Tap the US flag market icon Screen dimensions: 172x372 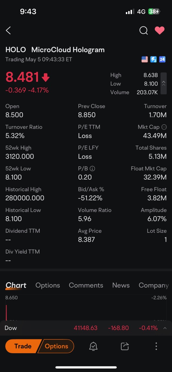pyautogui.click(x=145, y=59)
